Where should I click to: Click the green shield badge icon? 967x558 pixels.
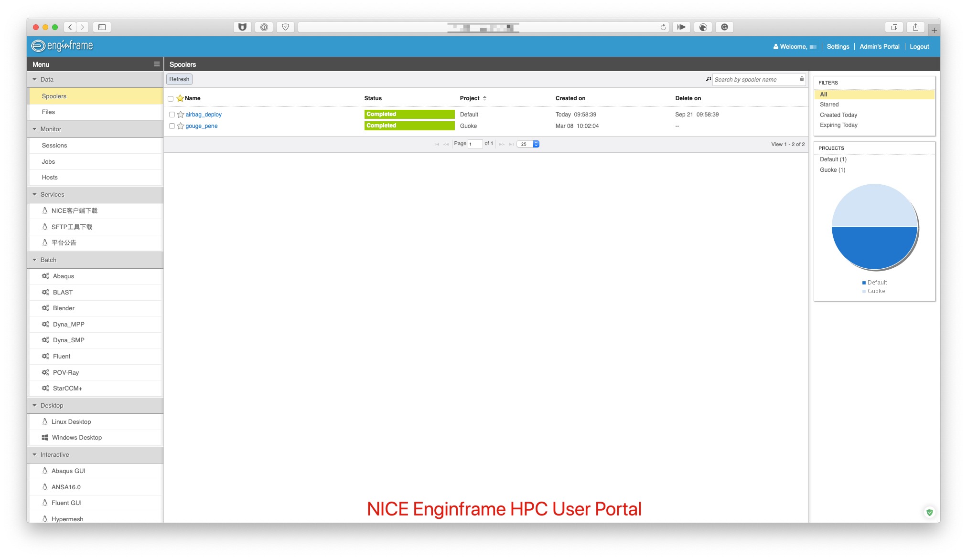(x=929, y=512)
